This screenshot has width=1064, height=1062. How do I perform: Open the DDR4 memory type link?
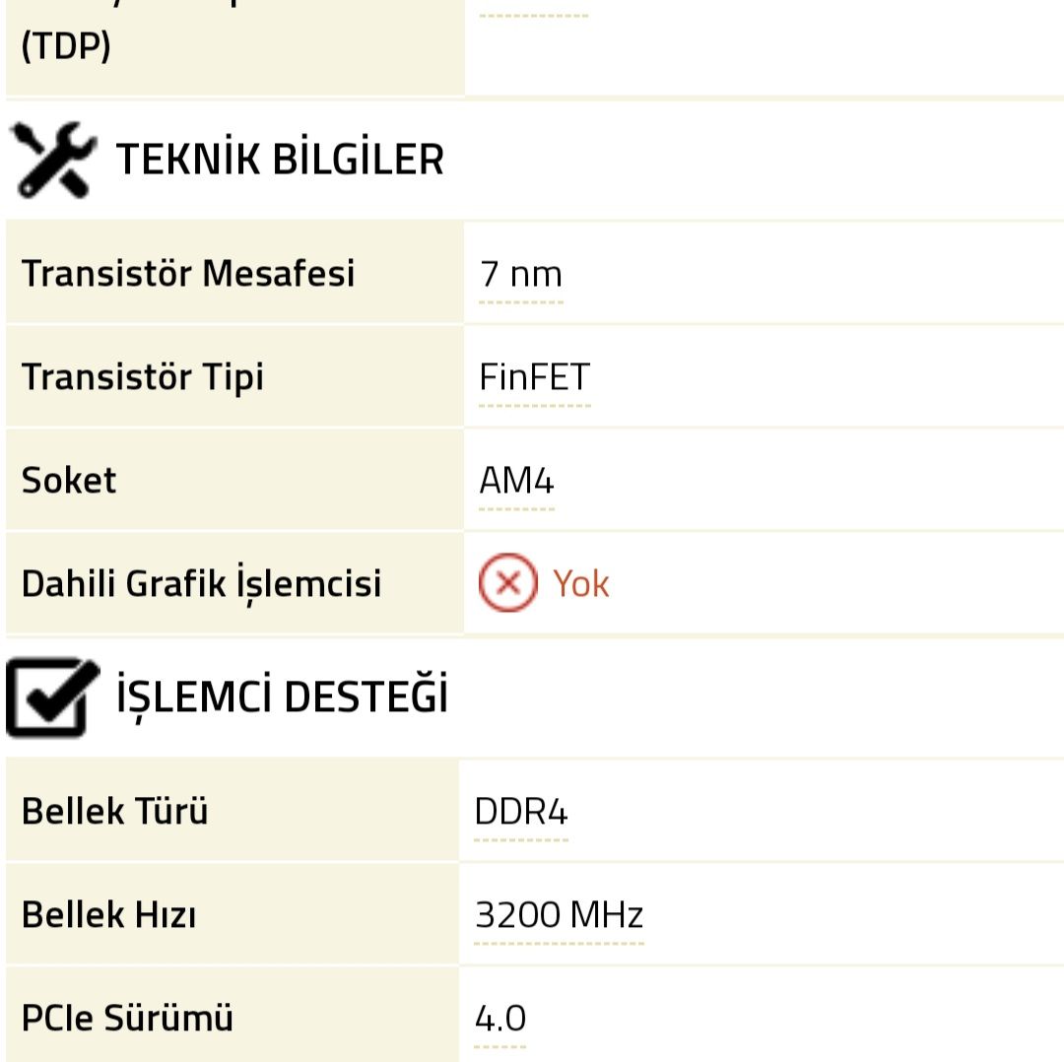pos(521,813)
